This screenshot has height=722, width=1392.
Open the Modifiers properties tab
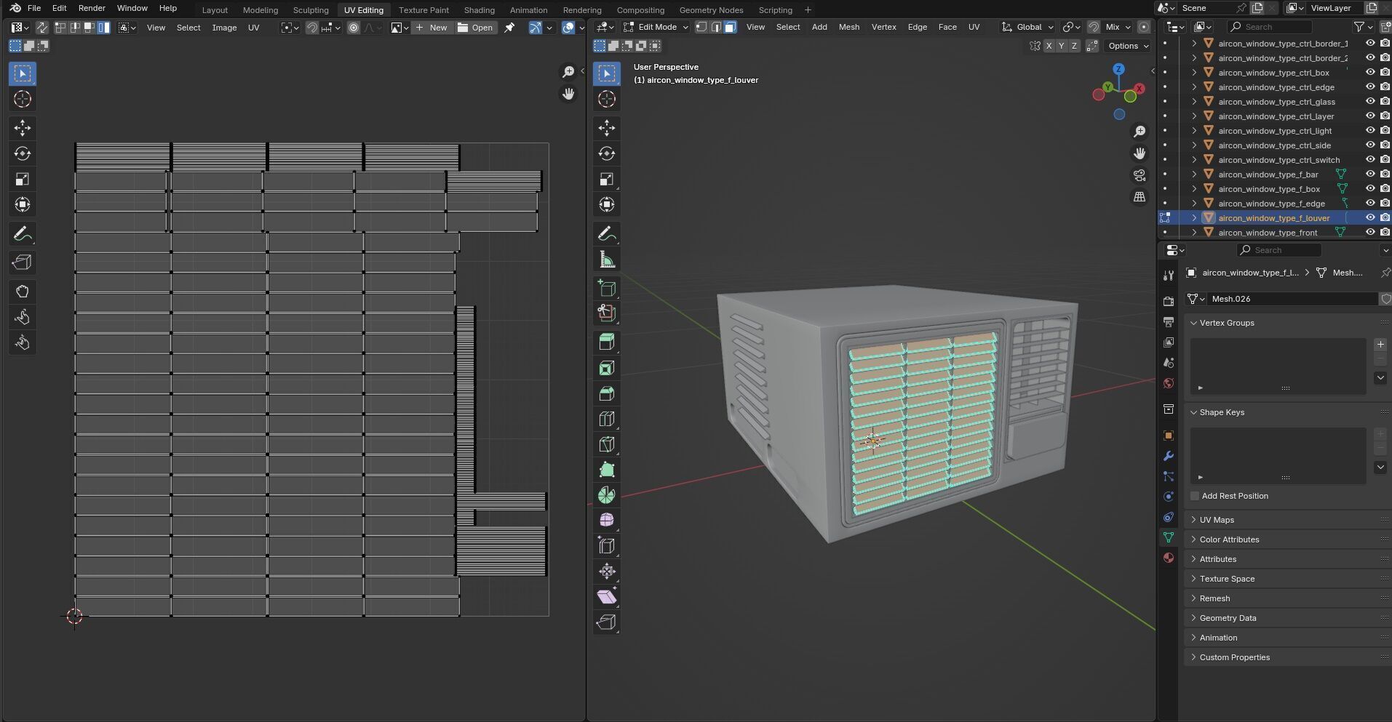1169,456
